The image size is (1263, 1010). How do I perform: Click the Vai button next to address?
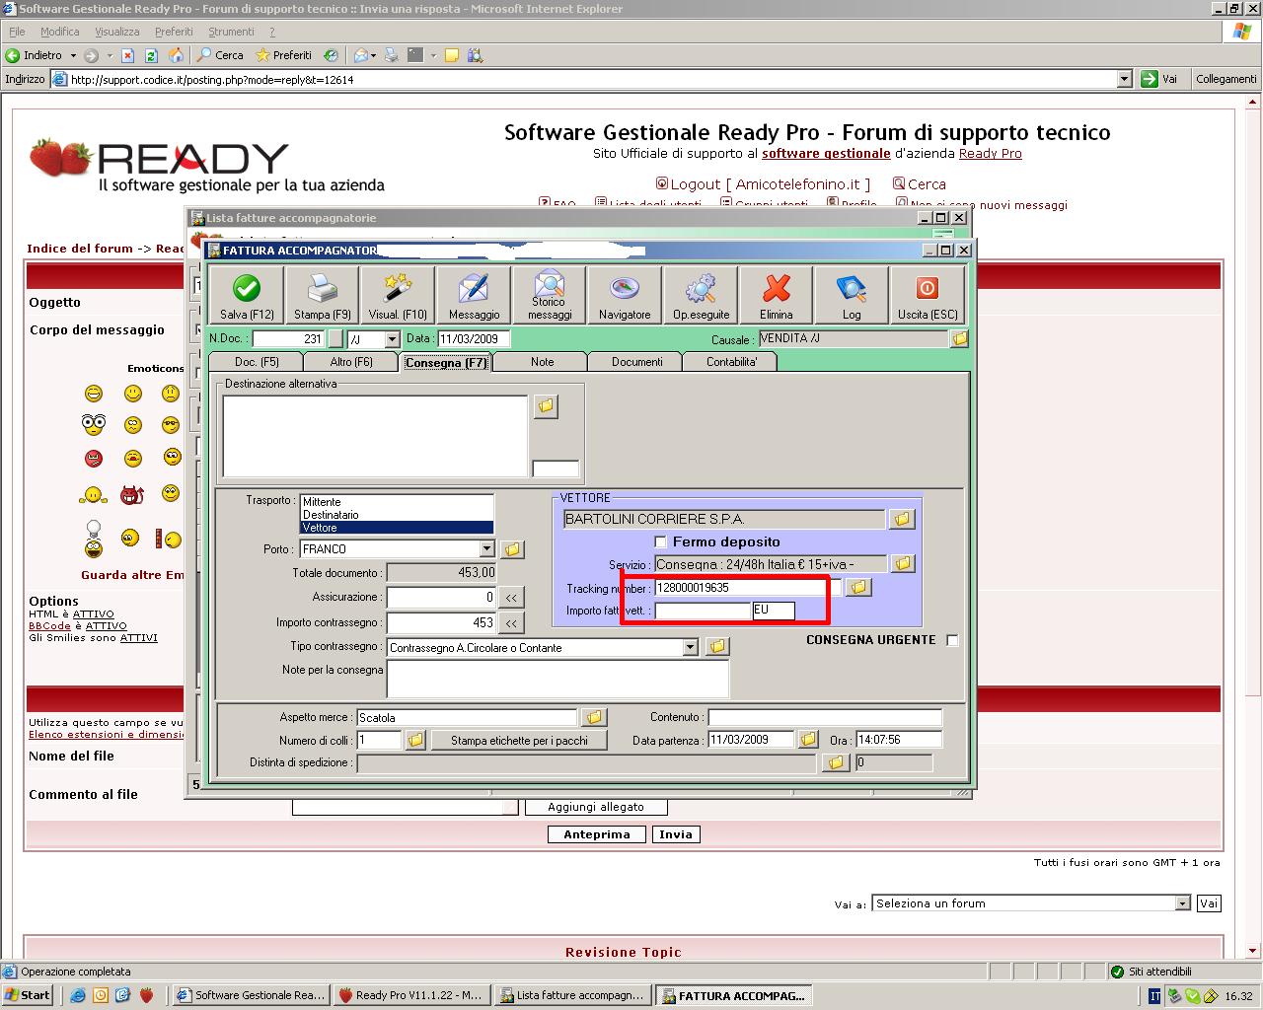click(1160, 79)
